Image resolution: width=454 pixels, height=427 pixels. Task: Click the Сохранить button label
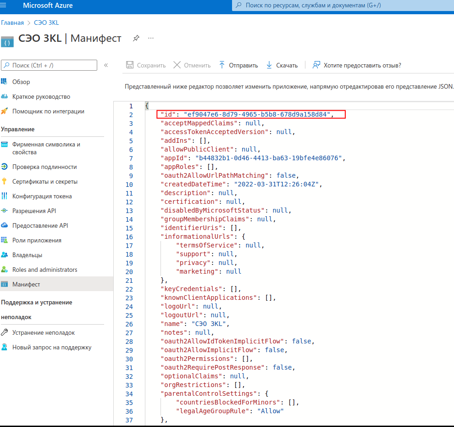click(x=151, y=66)
